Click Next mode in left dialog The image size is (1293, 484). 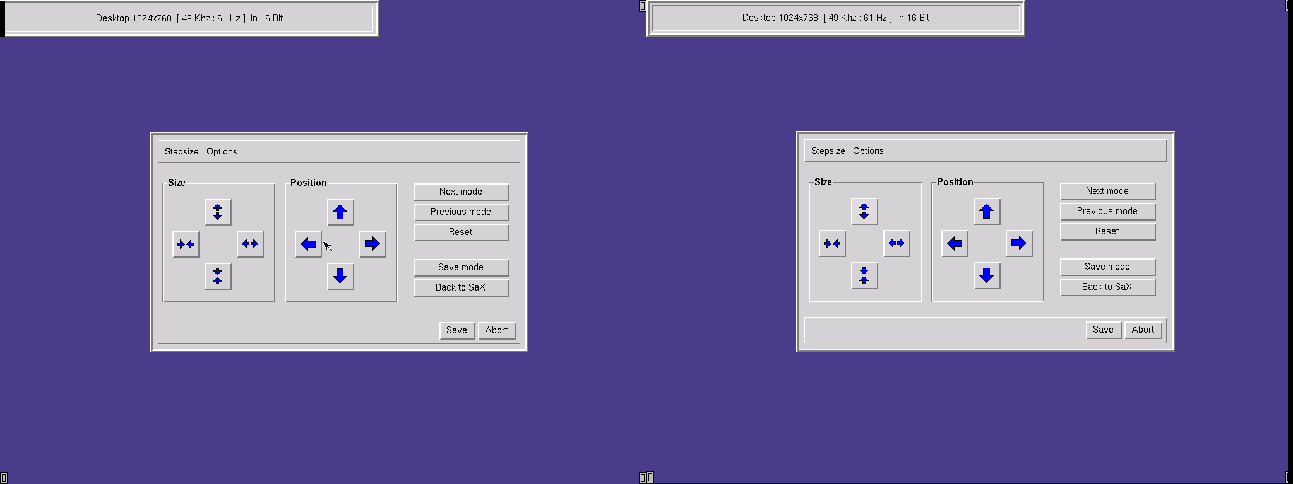461,192
